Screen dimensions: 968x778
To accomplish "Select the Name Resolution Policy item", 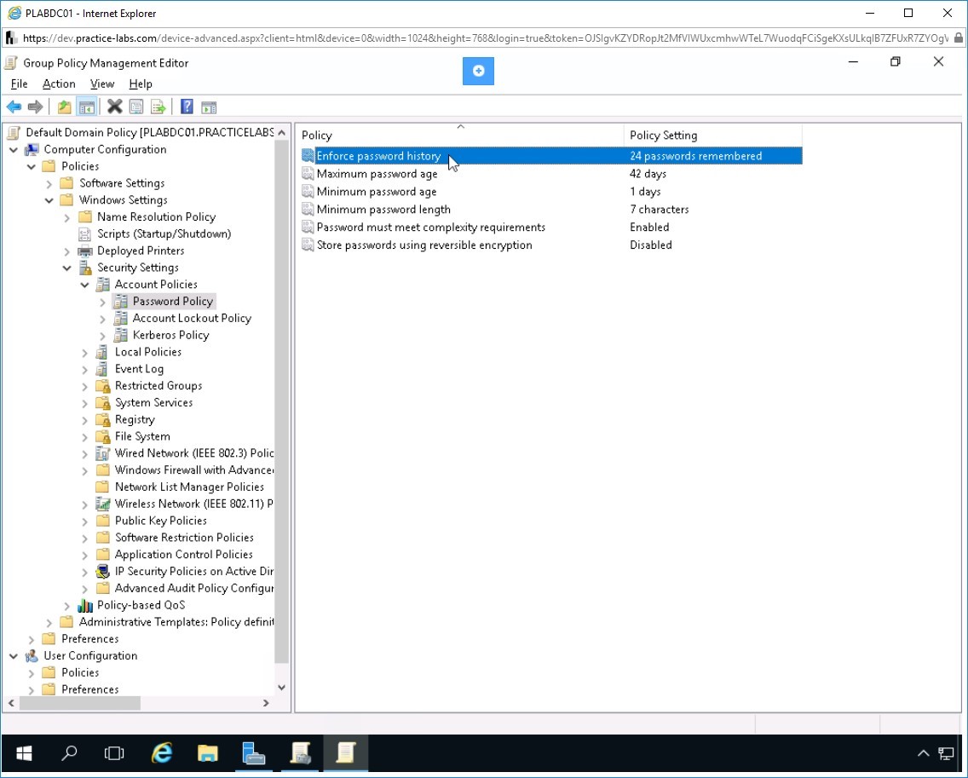I will pyautogui.click(x=156, y=217).
